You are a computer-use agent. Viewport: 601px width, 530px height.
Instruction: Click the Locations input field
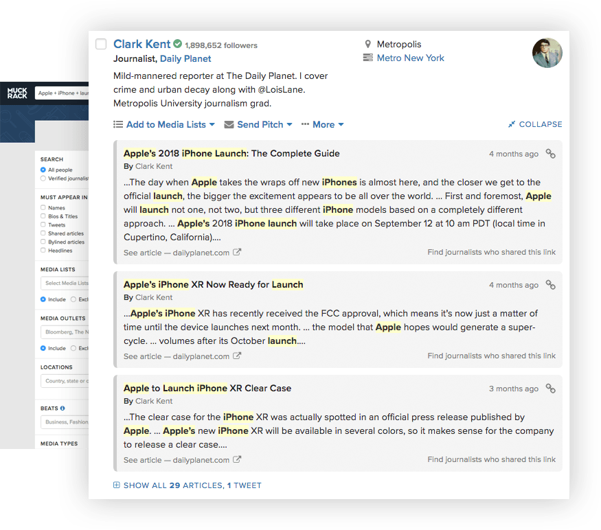64,381
